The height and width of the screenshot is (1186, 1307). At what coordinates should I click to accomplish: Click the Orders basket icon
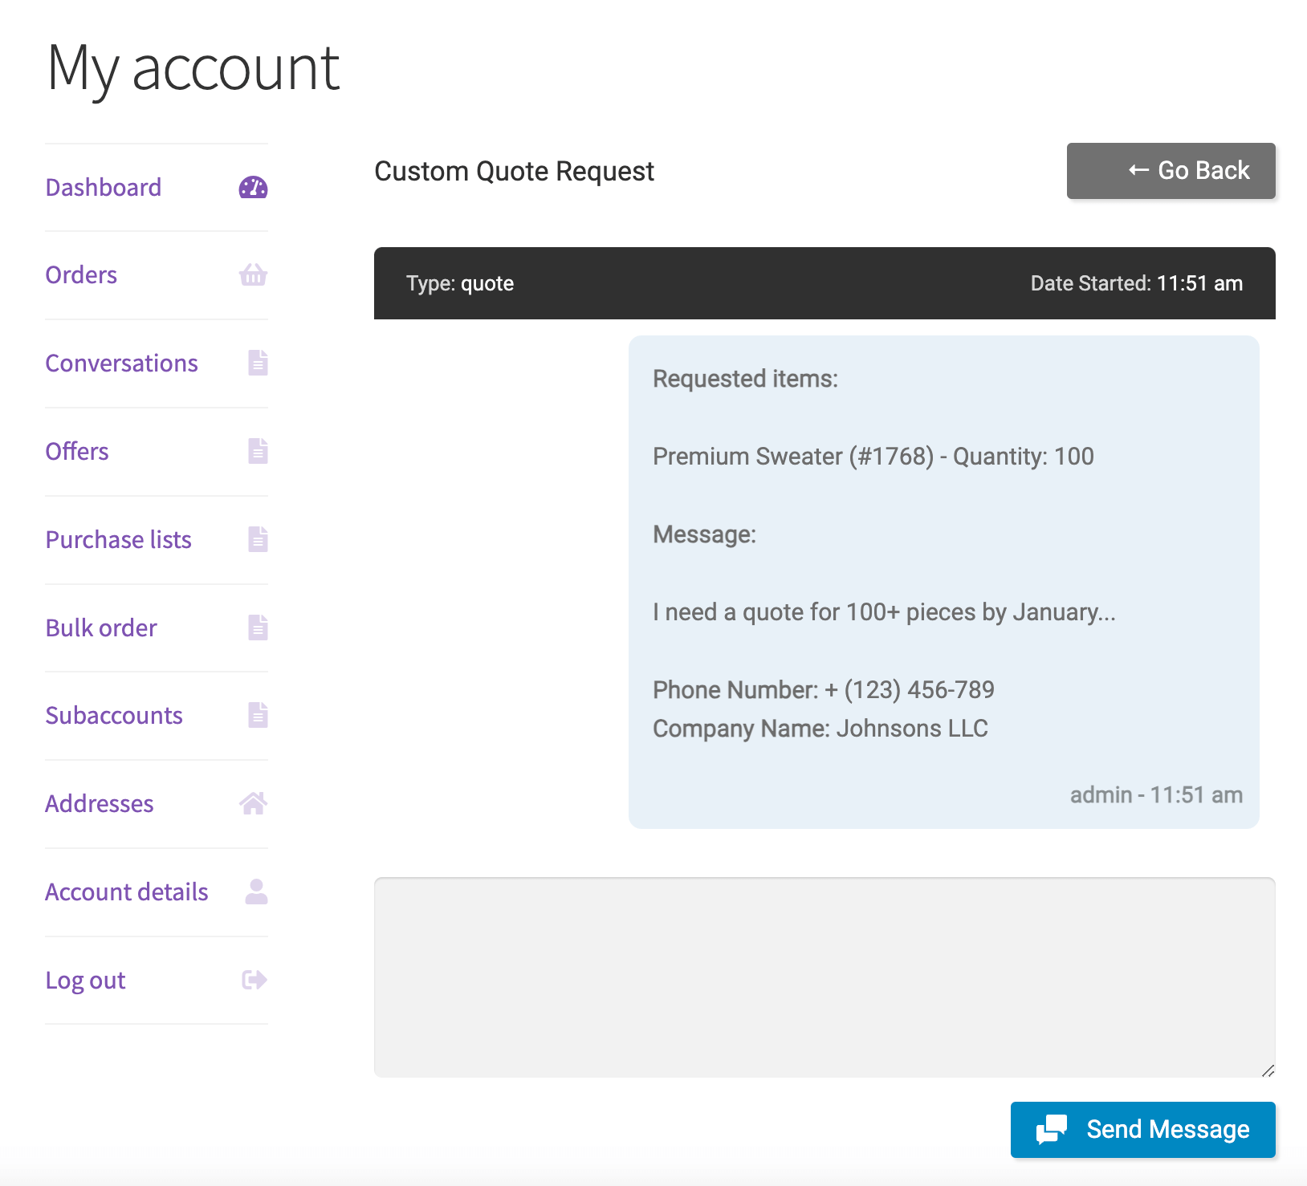253,275
